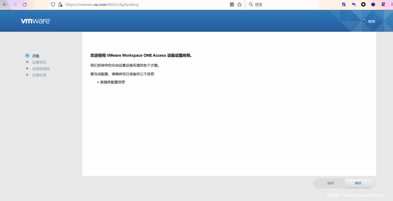Click the VMware logo in header
393x201 pixels.
[x=36, y=21]
